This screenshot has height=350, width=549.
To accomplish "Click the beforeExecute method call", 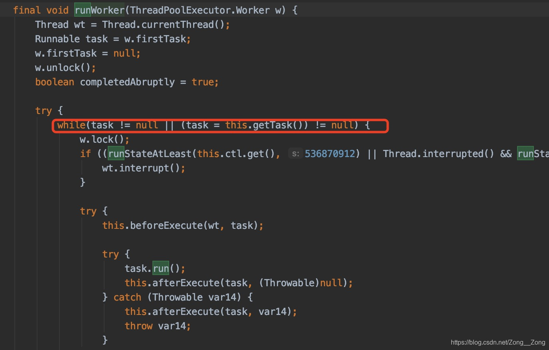I will (x=166, y=226).
